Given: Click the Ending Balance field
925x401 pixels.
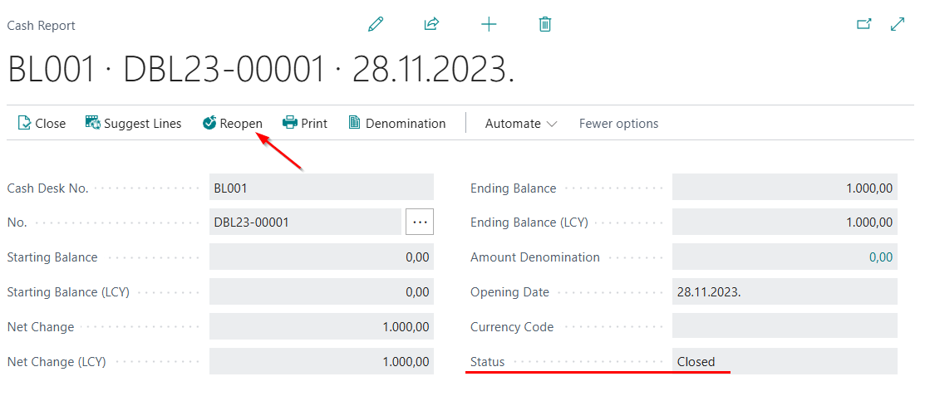Looking at the screenshot, I should (785, 187).
